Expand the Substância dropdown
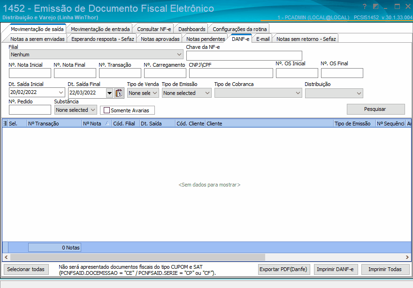 (x=93, y=110)
